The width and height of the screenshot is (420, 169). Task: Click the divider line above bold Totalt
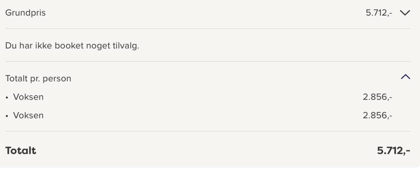(x=208, y=131)
